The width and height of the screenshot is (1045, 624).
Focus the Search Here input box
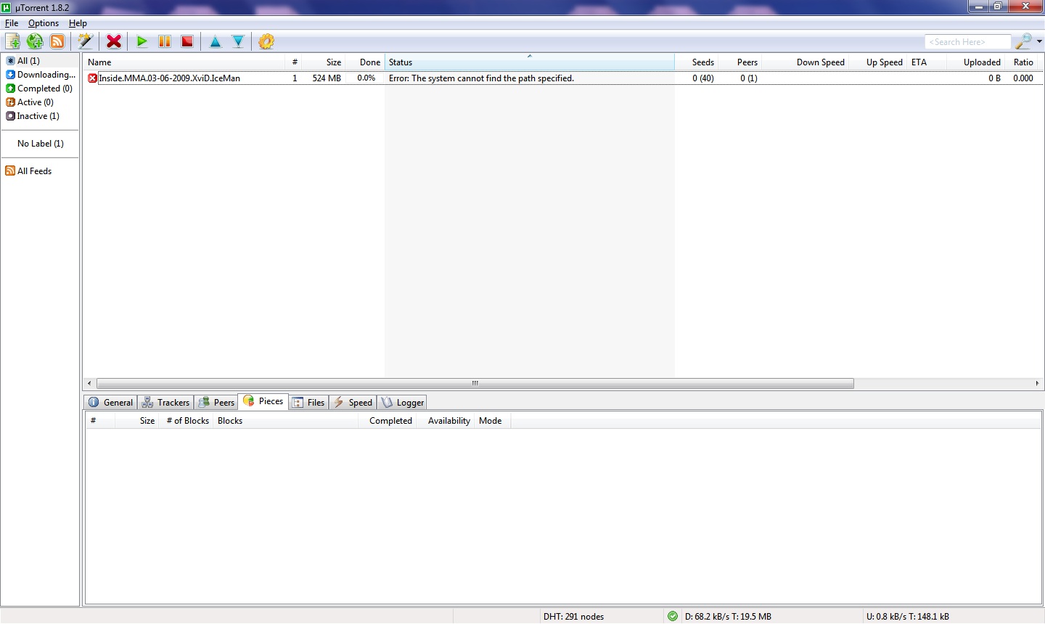click(x=968, y=42)
